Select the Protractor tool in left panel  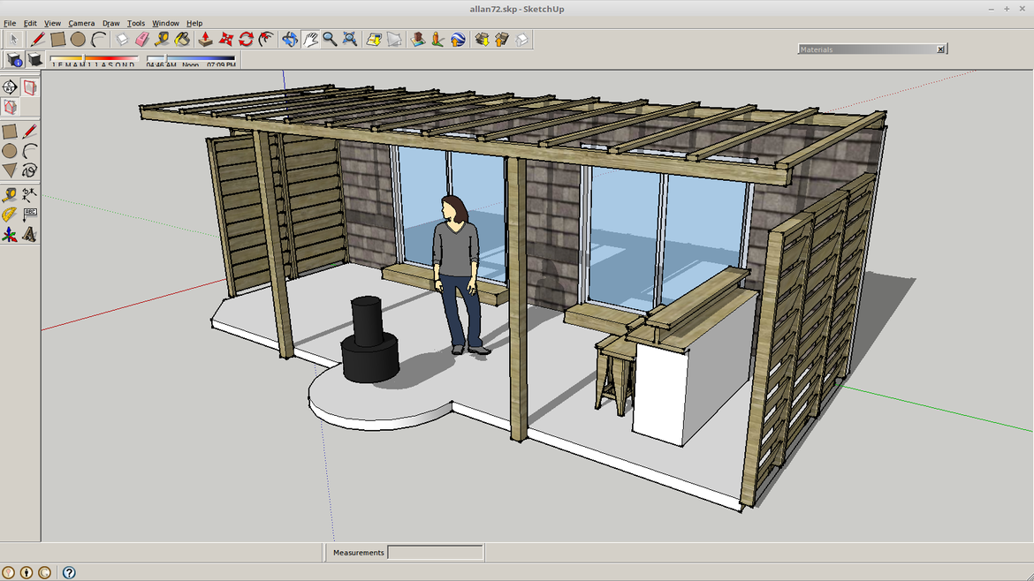10,215
